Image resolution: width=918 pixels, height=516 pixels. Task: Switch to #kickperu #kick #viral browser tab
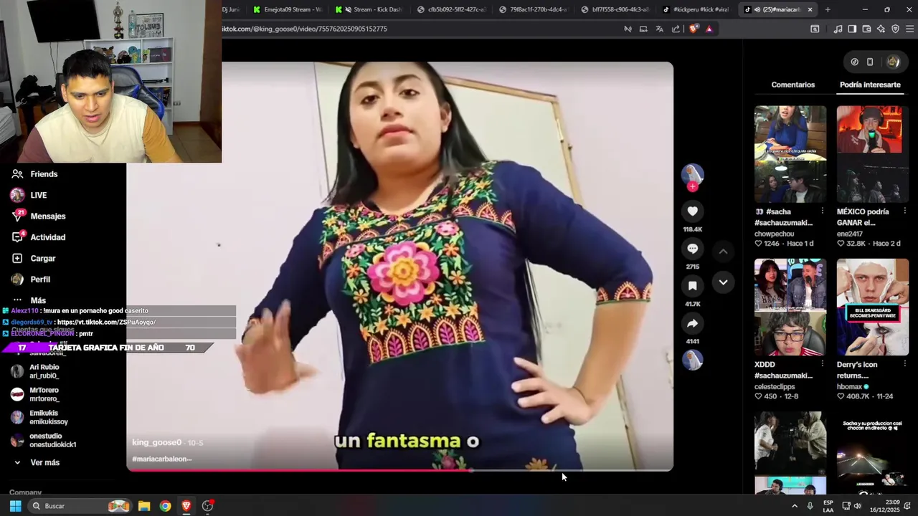pyautogui.click(x=696, y=9)
